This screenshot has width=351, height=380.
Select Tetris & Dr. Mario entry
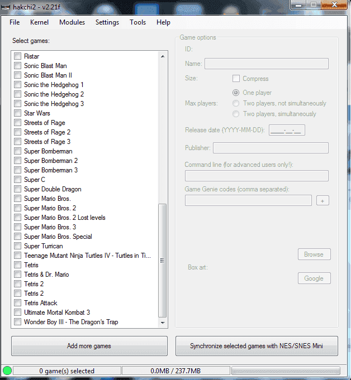tap(46, 275)
